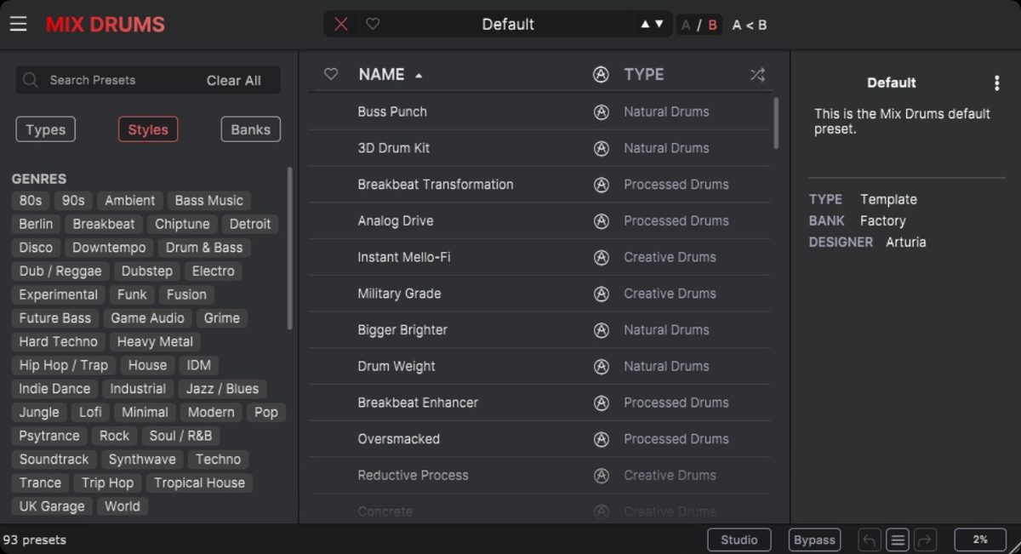The width and height of the screenshot is (1021, 554).
Task: Favorite the current preset with the top-bar heart
Action: pos(373,24)
